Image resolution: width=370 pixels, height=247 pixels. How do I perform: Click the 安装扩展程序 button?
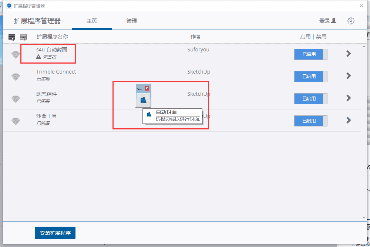pos(55,233)
